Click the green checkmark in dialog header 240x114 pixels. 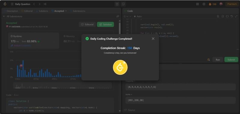click(87, 39)
